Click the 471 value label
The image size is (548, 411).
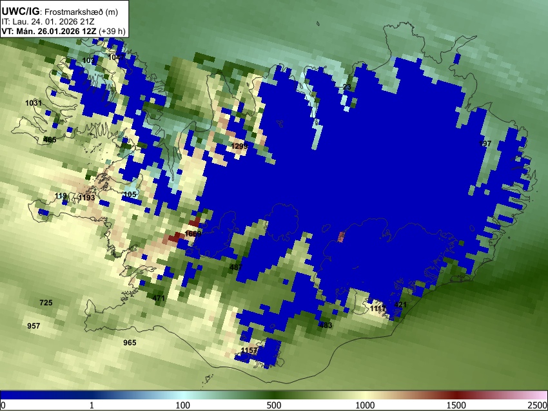pyautogui.click(x=159, y=298)
